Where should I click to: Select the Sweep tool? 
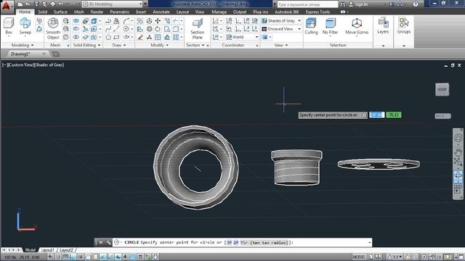point(25,26)
